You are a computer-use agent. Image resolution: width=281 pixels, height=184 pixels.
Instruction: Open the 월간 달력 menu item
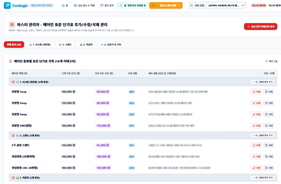107,5
